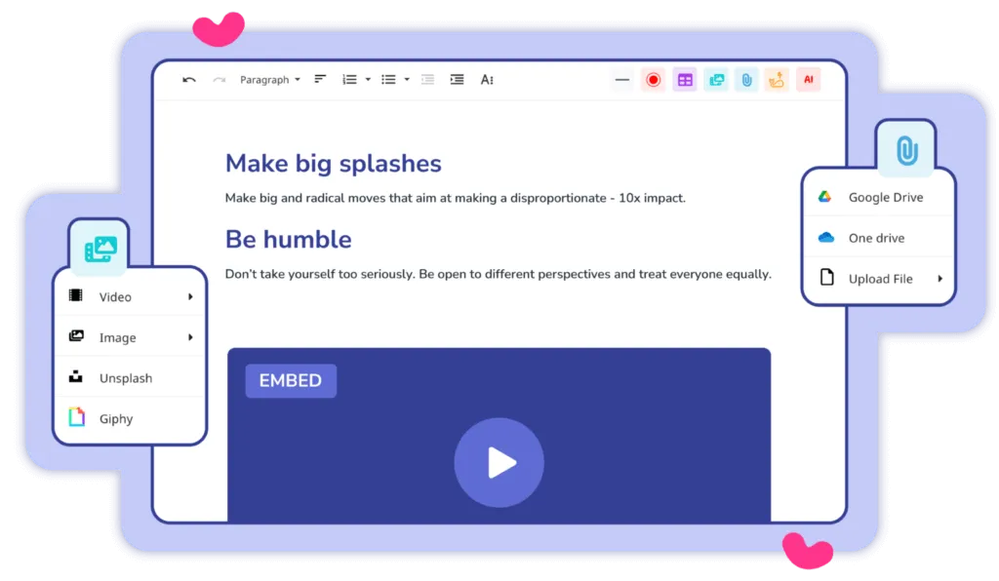
Task: Click paragraph about 10x impact
Action: 456,198
